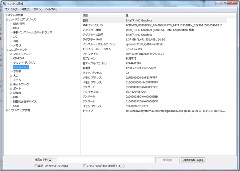Open the 表示(V) menu
240x171 pixels.
pyautogui.click(x=38, y=9)
